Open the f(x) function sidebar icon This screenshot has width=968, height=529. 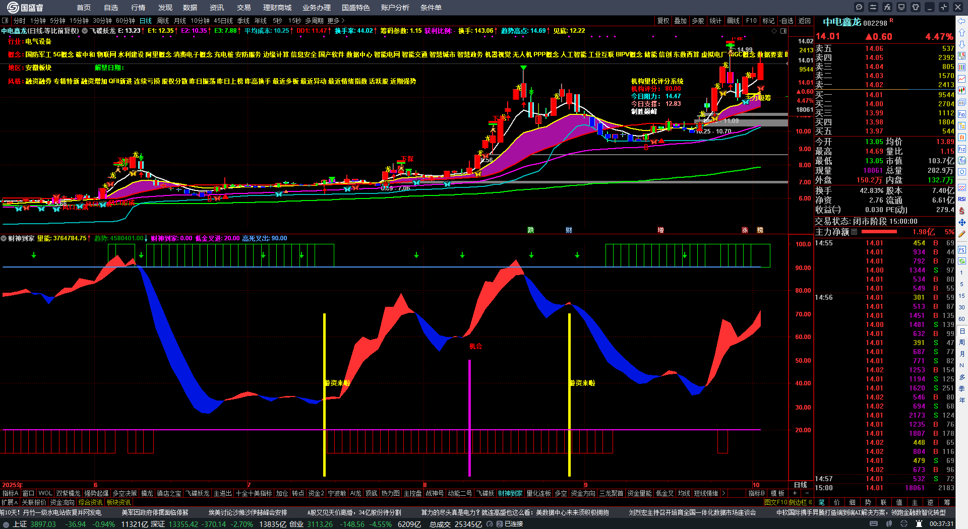pos(962,160)
